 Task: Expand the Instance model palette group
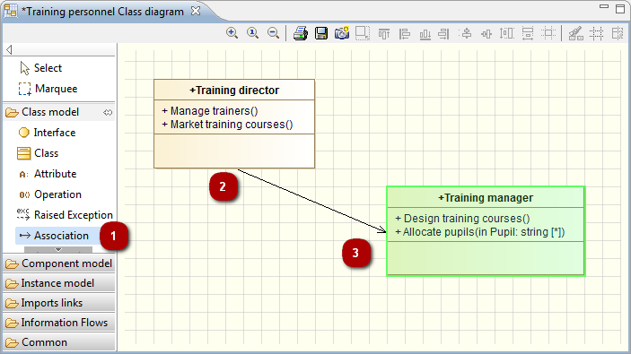tap(58, 283)
